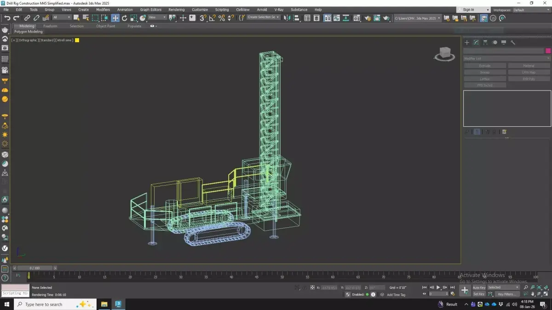Open Select by Name list icon
Viewport: 552px width, 310px height.
click(x=86, y=18)
